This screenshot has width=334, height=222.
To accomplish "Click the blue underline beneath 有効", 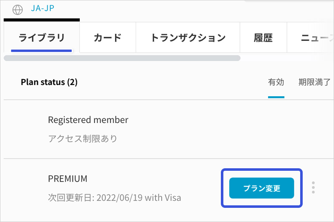I will point(276,97).
